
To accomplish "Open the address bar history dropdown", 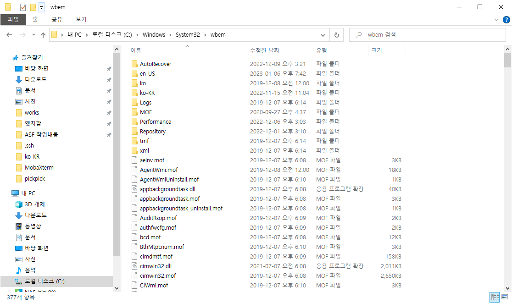I will coord(323,35).
